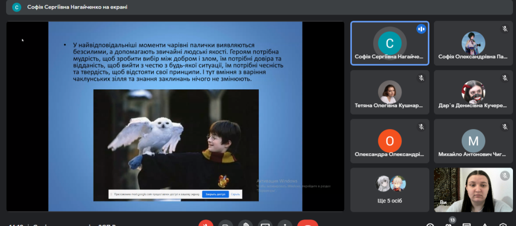516x226 pixels.
Task: Select Тетяна Олегівна Кушнар's video tile
Action: click(x=389, y=92)
